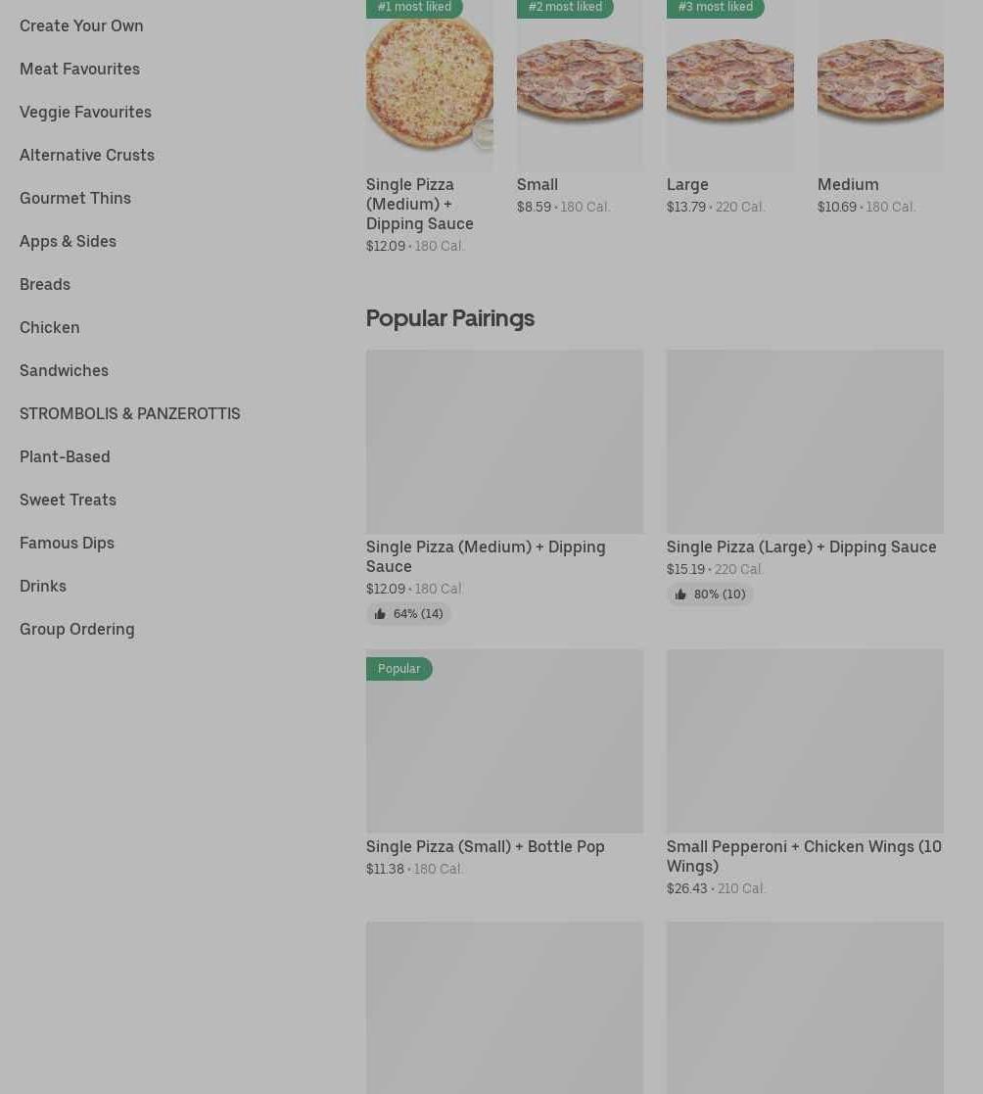983x1094 pixels.
Task: Click the Popular badge on the pairing card
Action: [x=399, y=669]
